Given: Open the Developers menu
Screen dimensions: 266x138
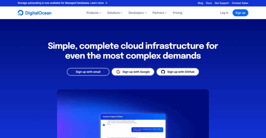Looking at the screenshot, I should [x=137, y=13].
